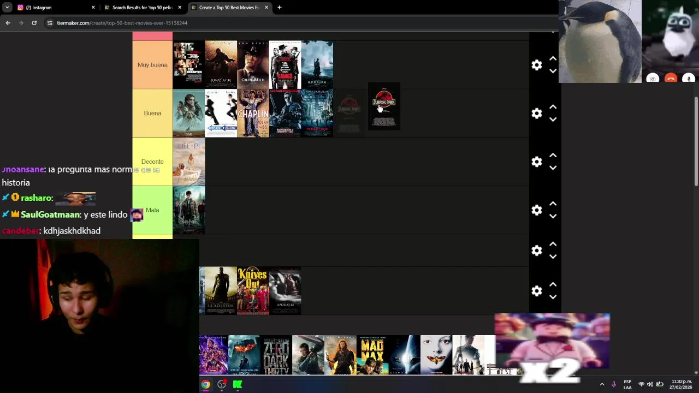Click the Decente tier label
The width and height of the screenshot is (699, 393).
pyautogui.click(x=152, y=162)
